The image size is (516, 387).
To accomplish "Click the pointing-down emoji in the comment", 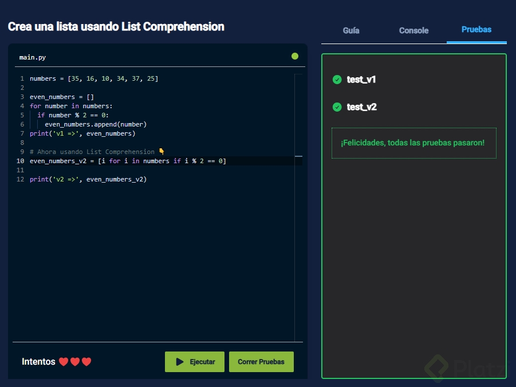I will tap(162, 152).
